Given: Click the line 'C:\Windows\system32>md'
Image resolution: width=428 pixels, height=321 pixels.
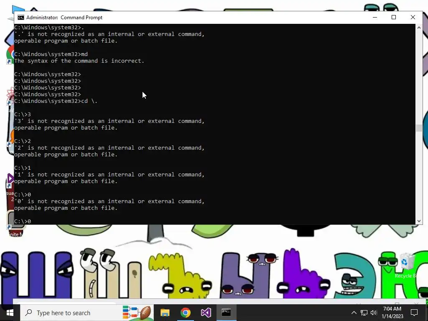Looking at the screenshot, I should click(x=51, y=54).
